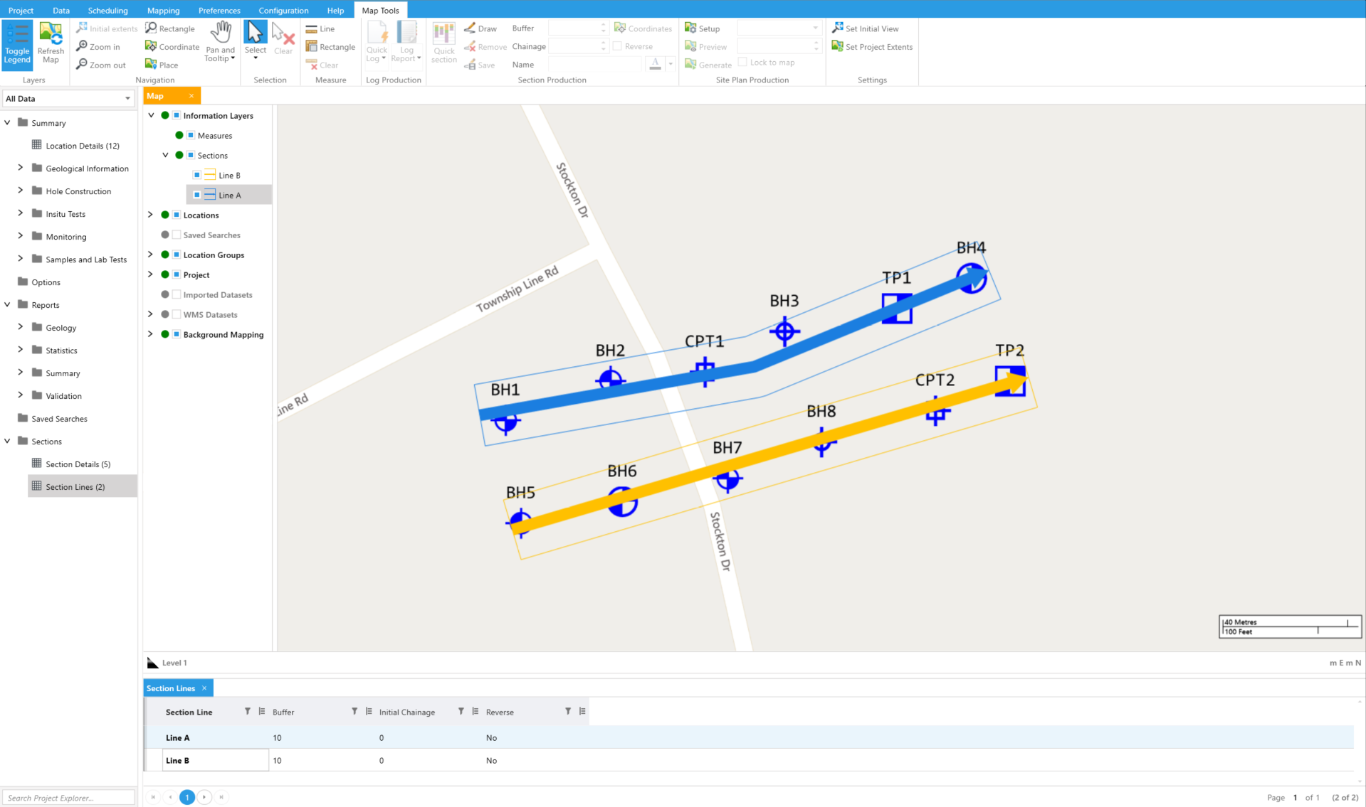The width and height of the screenshot is (1366, 807).
Task: Open the Site Plan Setup dropdown box
Action: point(779,28)
